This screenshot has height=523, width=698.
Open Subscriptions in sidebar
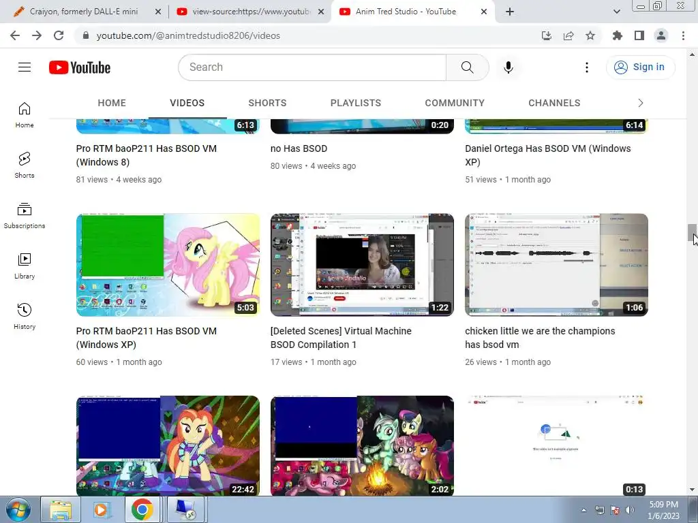point(25,216)
